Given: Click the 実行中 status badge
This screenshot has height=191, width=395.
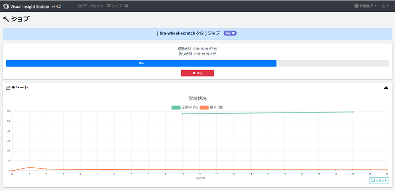Looking at the screenshot, I should [230, 33].
